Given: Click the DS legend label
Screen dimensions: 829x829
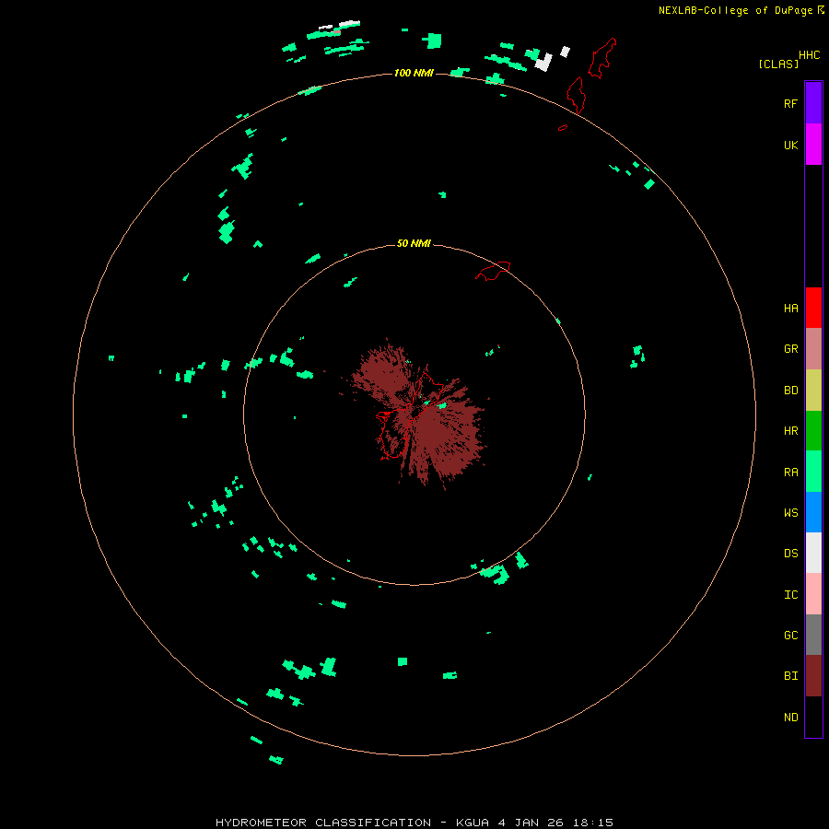Looking at the screenshot, I should click(790, 553).
